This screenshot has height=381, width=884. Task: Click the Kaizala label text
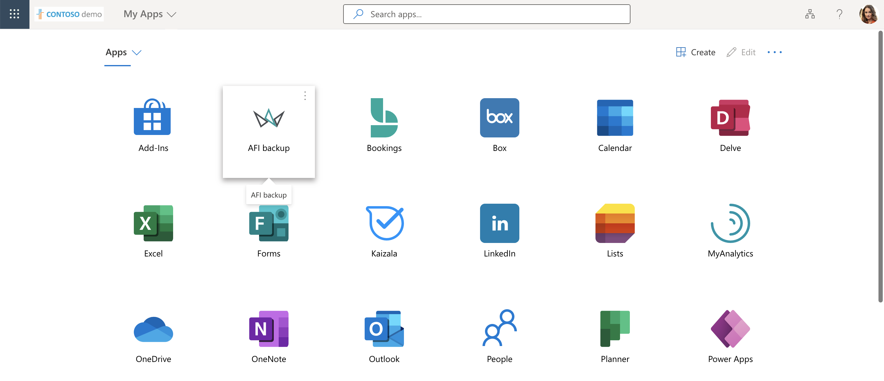384,253
